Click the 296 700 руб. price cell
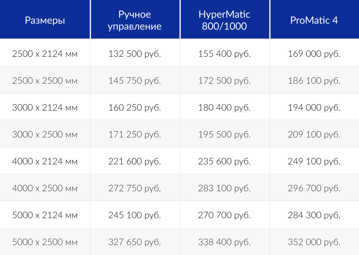Viewport: 359px width, 255px height. coord(314,188)
